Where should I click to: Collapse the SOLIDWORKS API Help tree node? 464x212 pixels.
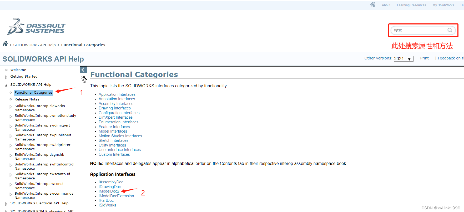pyautogui.click(x=6, y=85)
